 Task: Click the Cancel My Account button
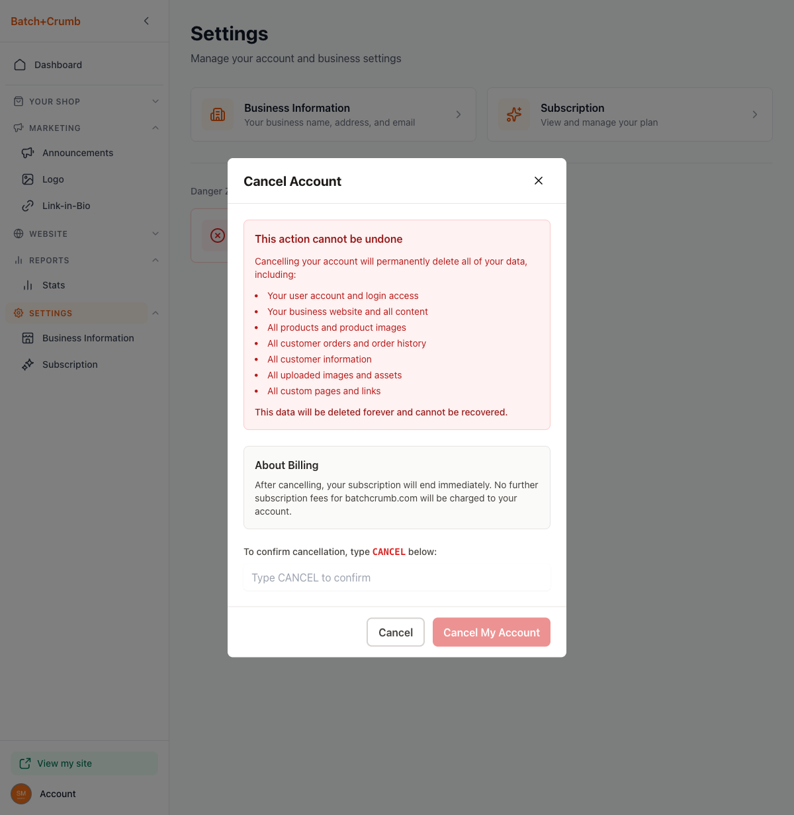(492, 632)
